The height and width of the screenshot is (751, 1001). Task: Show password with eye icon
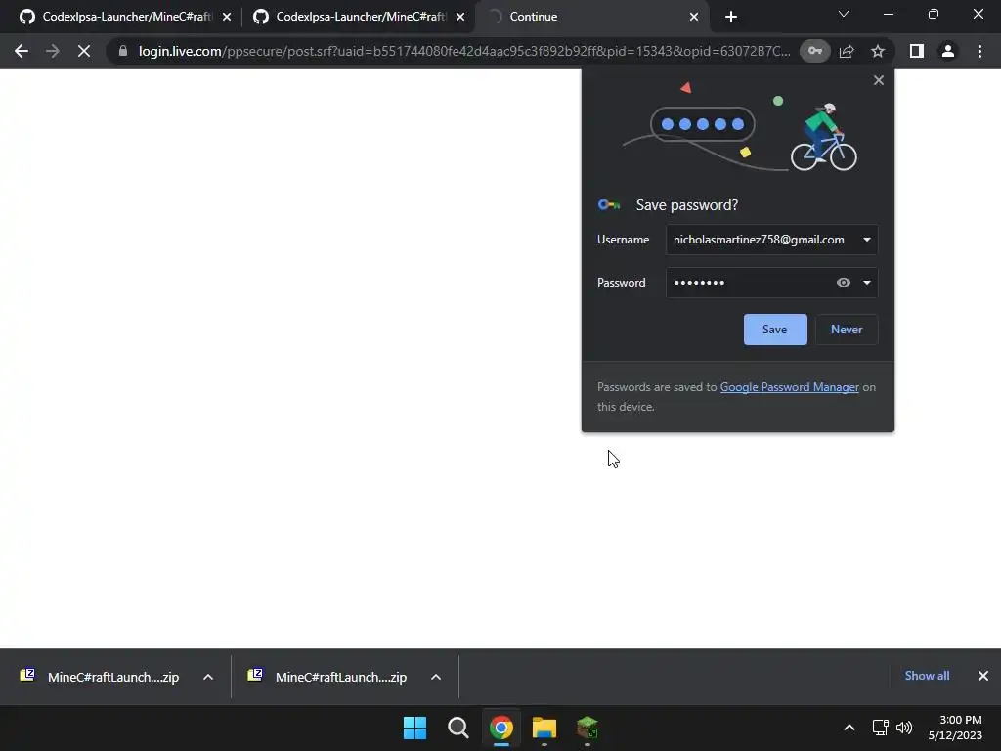(x=844, y=283)
